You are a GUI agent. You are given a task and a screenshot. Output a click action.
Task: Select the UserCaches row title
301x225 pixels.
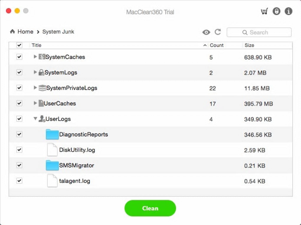(60, 103)
